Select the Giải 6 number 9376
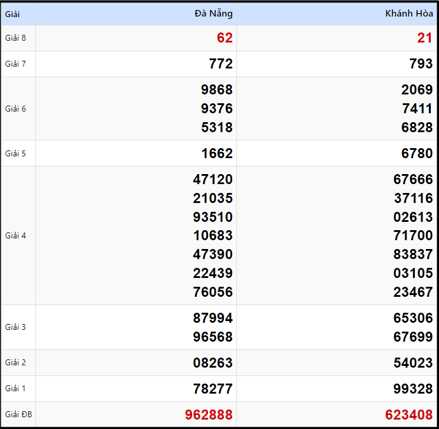The width and height of the screenshot is (439, 429). tap(216, 109)
